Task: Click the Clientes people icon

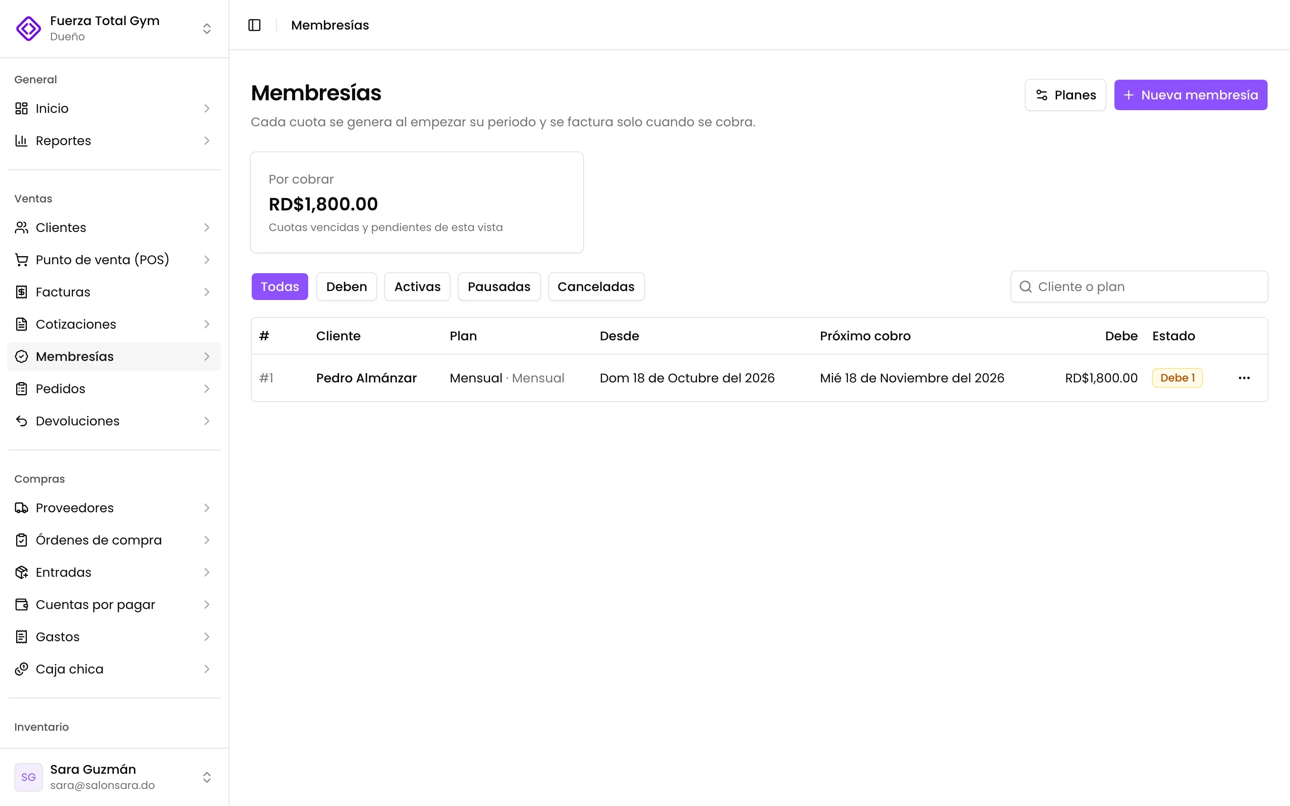Action: 21,227
